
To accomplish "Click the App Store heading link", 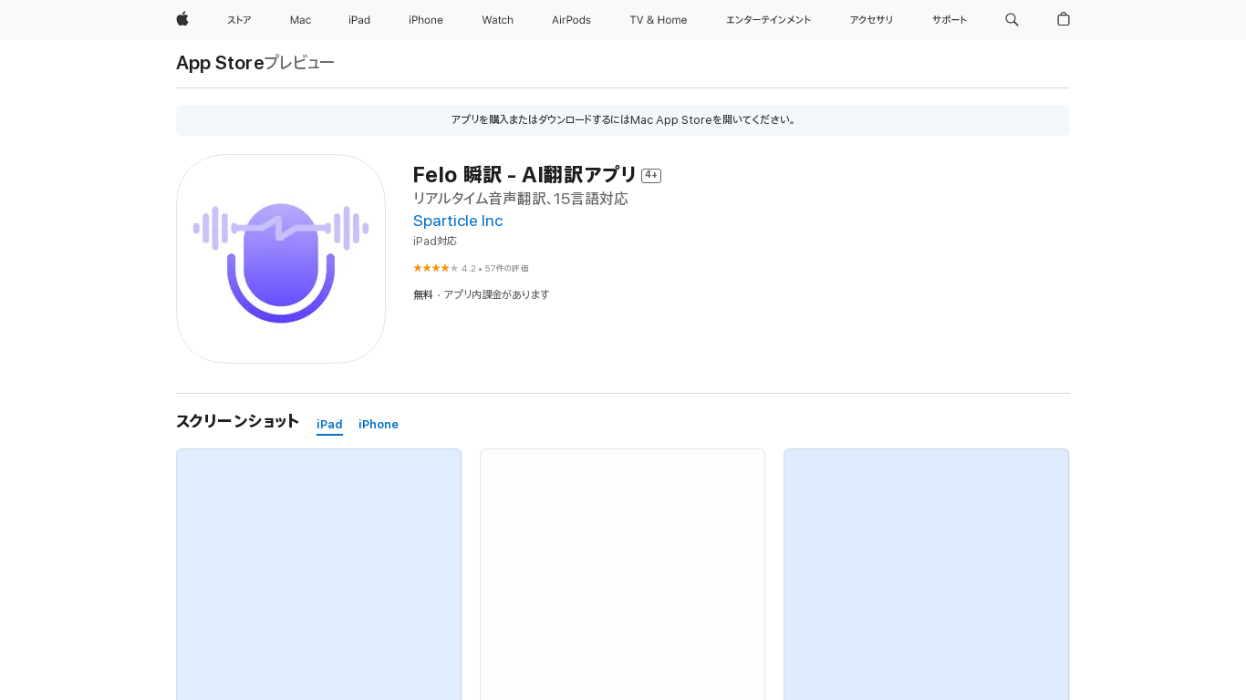I will 220,63.
